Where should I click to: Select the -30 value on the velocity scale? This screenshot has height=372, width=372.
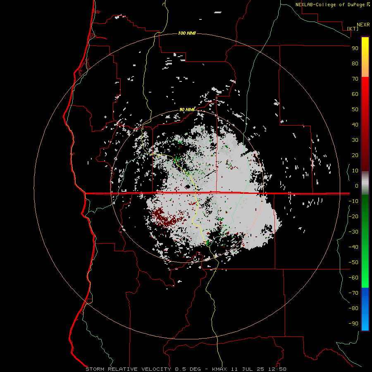point(353,232)
